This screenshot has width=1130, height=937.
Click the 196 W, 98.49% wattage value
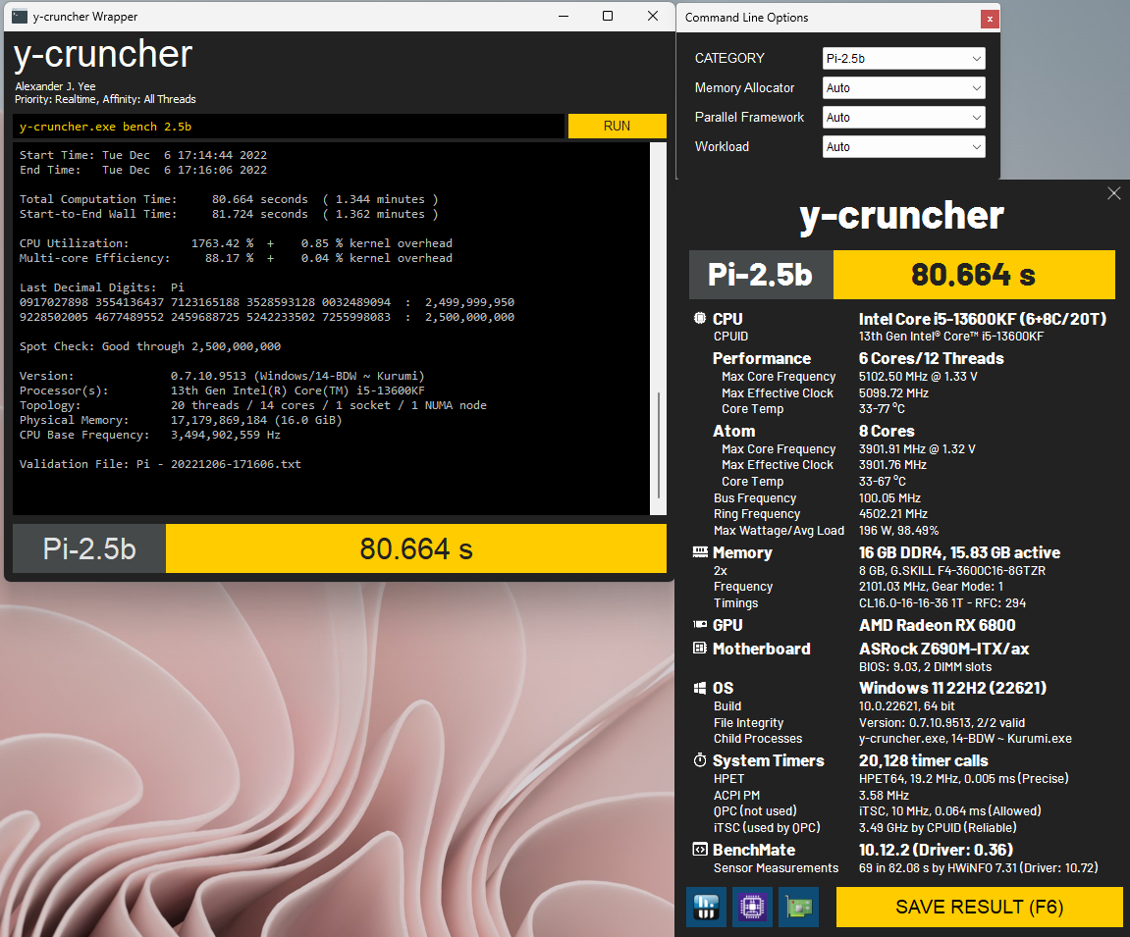pyautogui.click(x=898, y=530)
